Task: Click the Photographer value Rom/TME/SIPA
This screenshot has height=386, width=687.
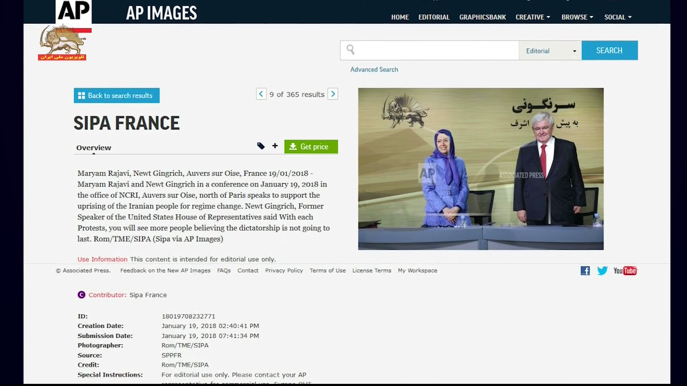Action: 185,345
